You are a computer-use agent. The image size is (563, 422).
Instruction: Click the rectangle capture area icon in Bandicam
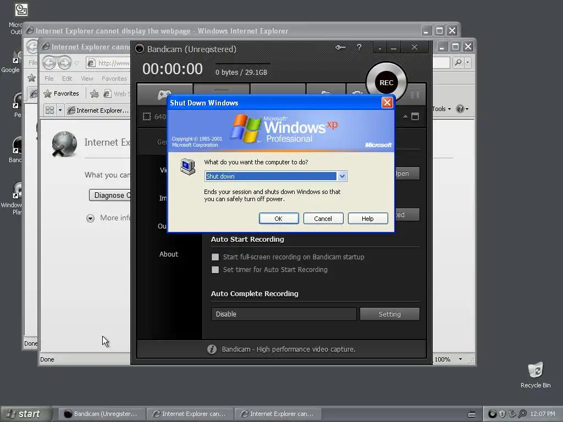146,116
